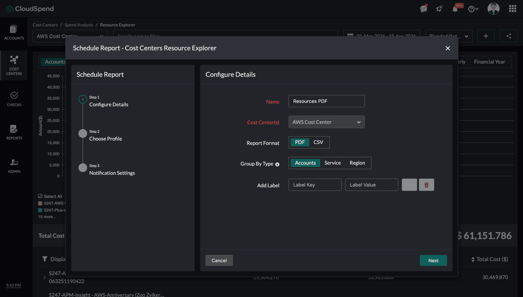Open the Accounts sidebar icon

tap(14, 32)
